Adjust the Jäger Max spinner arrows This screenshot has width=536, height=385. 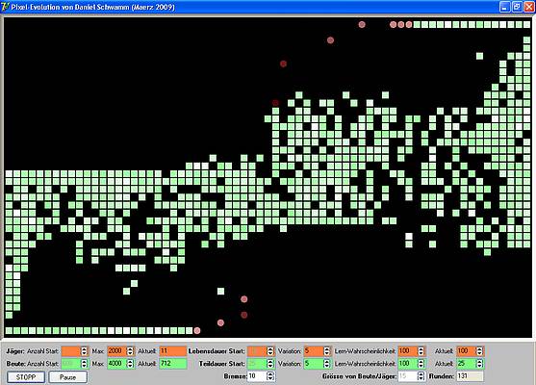pos(130,351)
